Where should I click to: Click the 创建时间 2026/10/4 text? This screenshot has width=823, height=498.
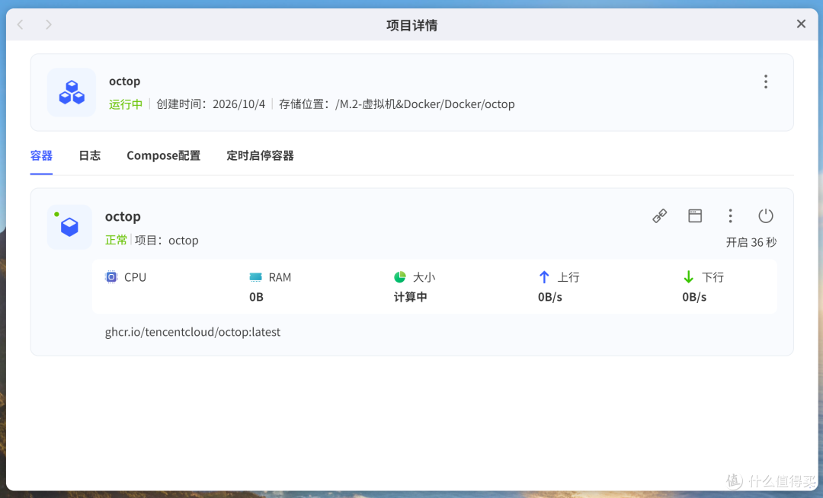(x=210, y=104)
